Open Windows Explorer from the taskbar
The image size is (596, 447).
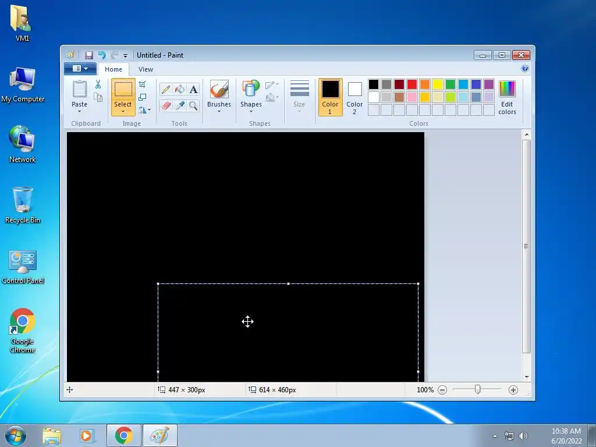(52, 436)
